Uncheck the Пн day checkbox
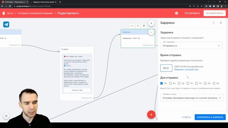The width and height of the screenshot is (228, 128). pos(161,83)
